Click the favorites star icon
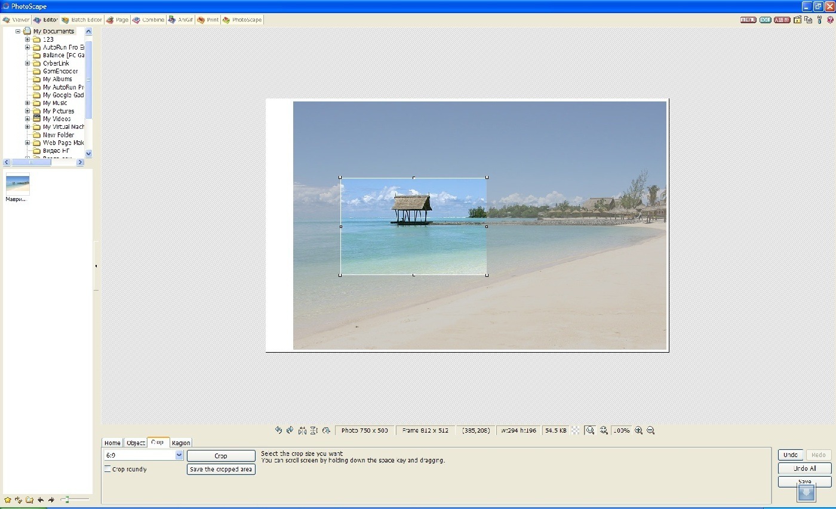This screenshot has height=509, width=836. (x=8, y=500)
